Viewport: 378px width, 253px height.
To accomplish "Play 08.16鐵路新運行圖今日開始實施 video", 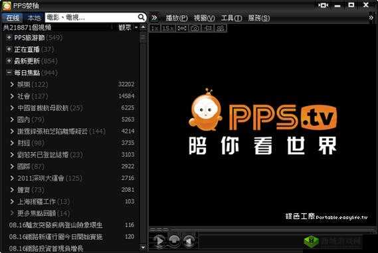I will coord(56,236).
